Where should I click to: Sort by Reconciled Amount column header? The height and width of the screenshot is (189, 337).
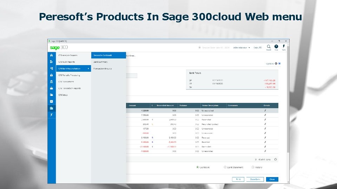click(x=166, y=105)
